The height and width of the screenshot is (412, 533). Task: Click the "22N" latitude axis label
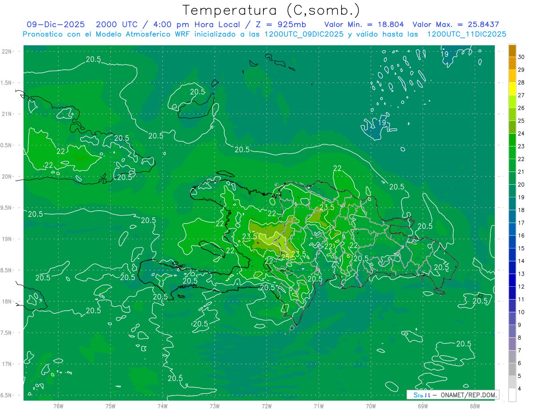8,51
